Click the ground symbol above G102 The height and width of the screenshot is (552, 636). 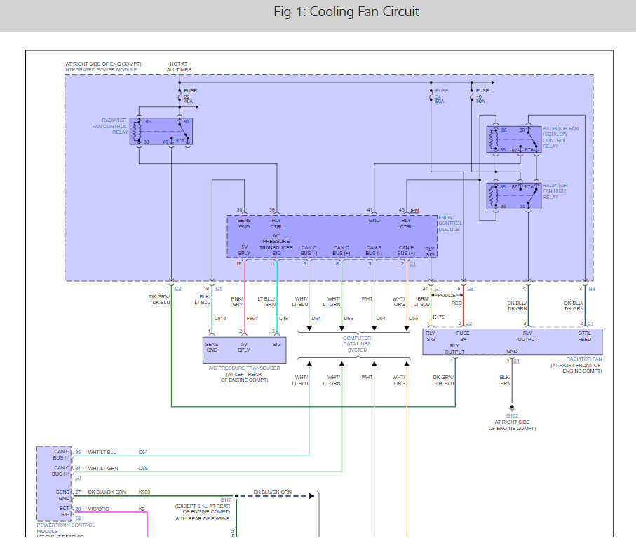click(x=512, y=408)
